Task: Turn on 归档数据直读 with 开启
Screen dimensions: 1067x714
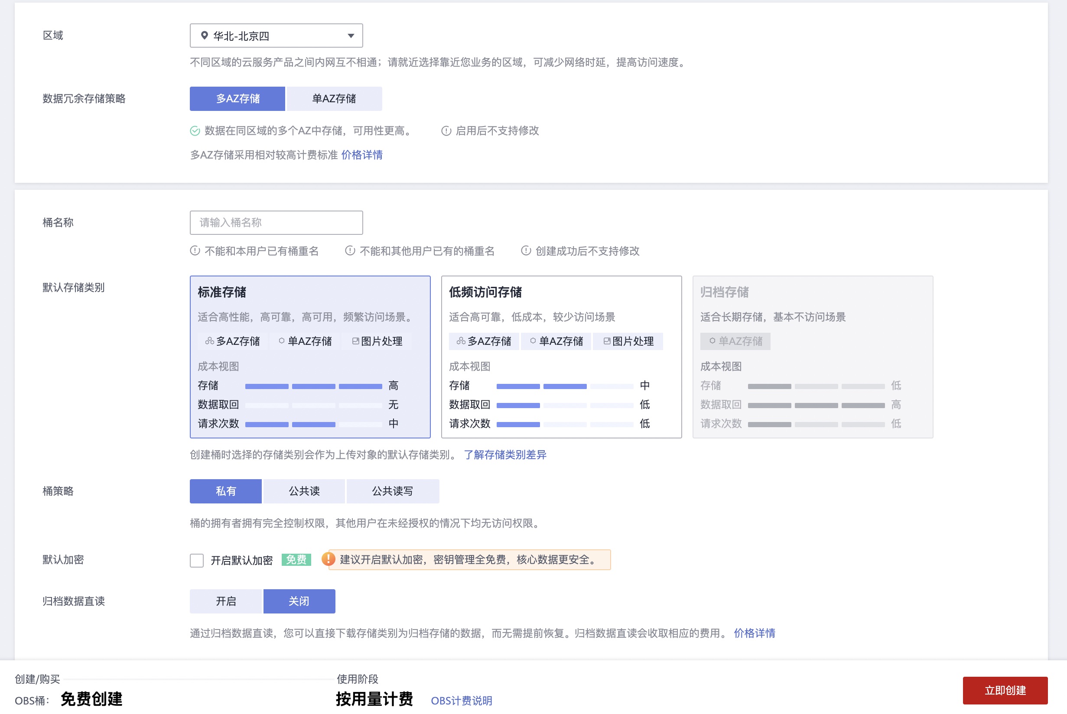Action: coord(226,601)
